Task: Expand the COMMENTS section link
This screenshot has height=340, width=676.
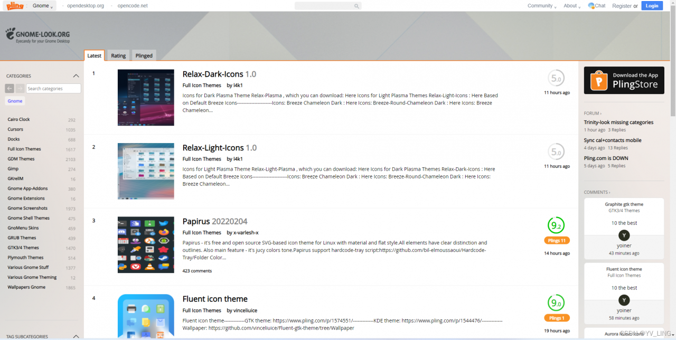Action: click(x=597, y=192)
